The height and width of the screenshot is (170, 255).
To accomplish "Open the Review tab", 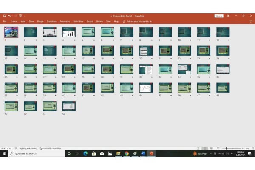I will click(x=99, y=21).
